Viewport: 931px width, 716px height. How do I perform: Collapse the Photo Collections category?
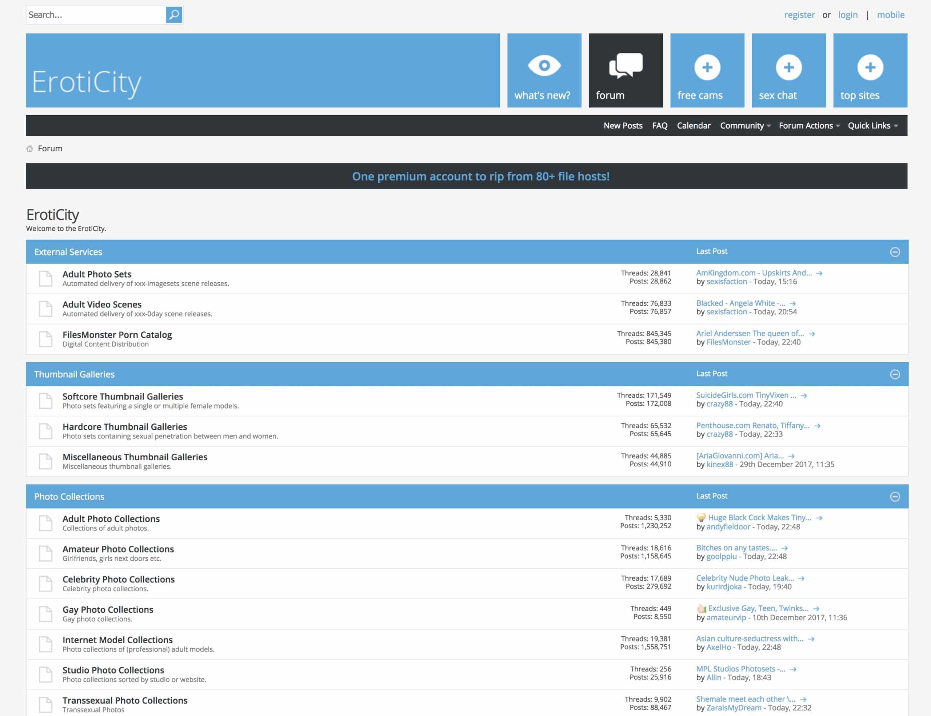[895, 497]
